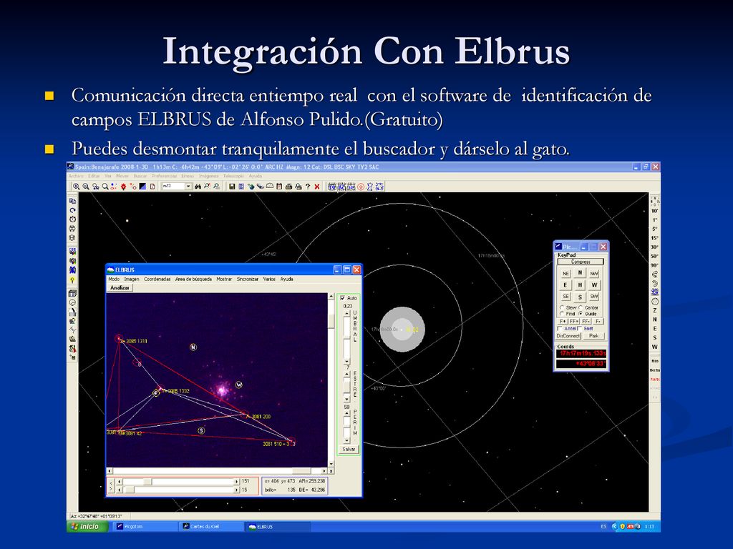Click the Salvar button in ELBRUS
The width and height of the screenshot is (733, 549).
click(x=349, y=449)
